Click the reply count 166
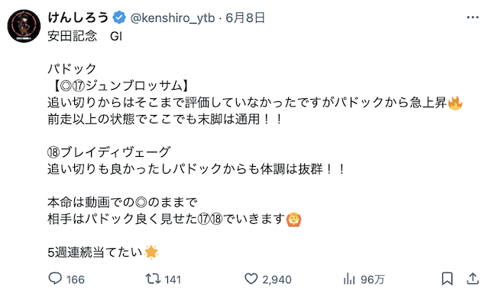489x294 pixels. 75,280
